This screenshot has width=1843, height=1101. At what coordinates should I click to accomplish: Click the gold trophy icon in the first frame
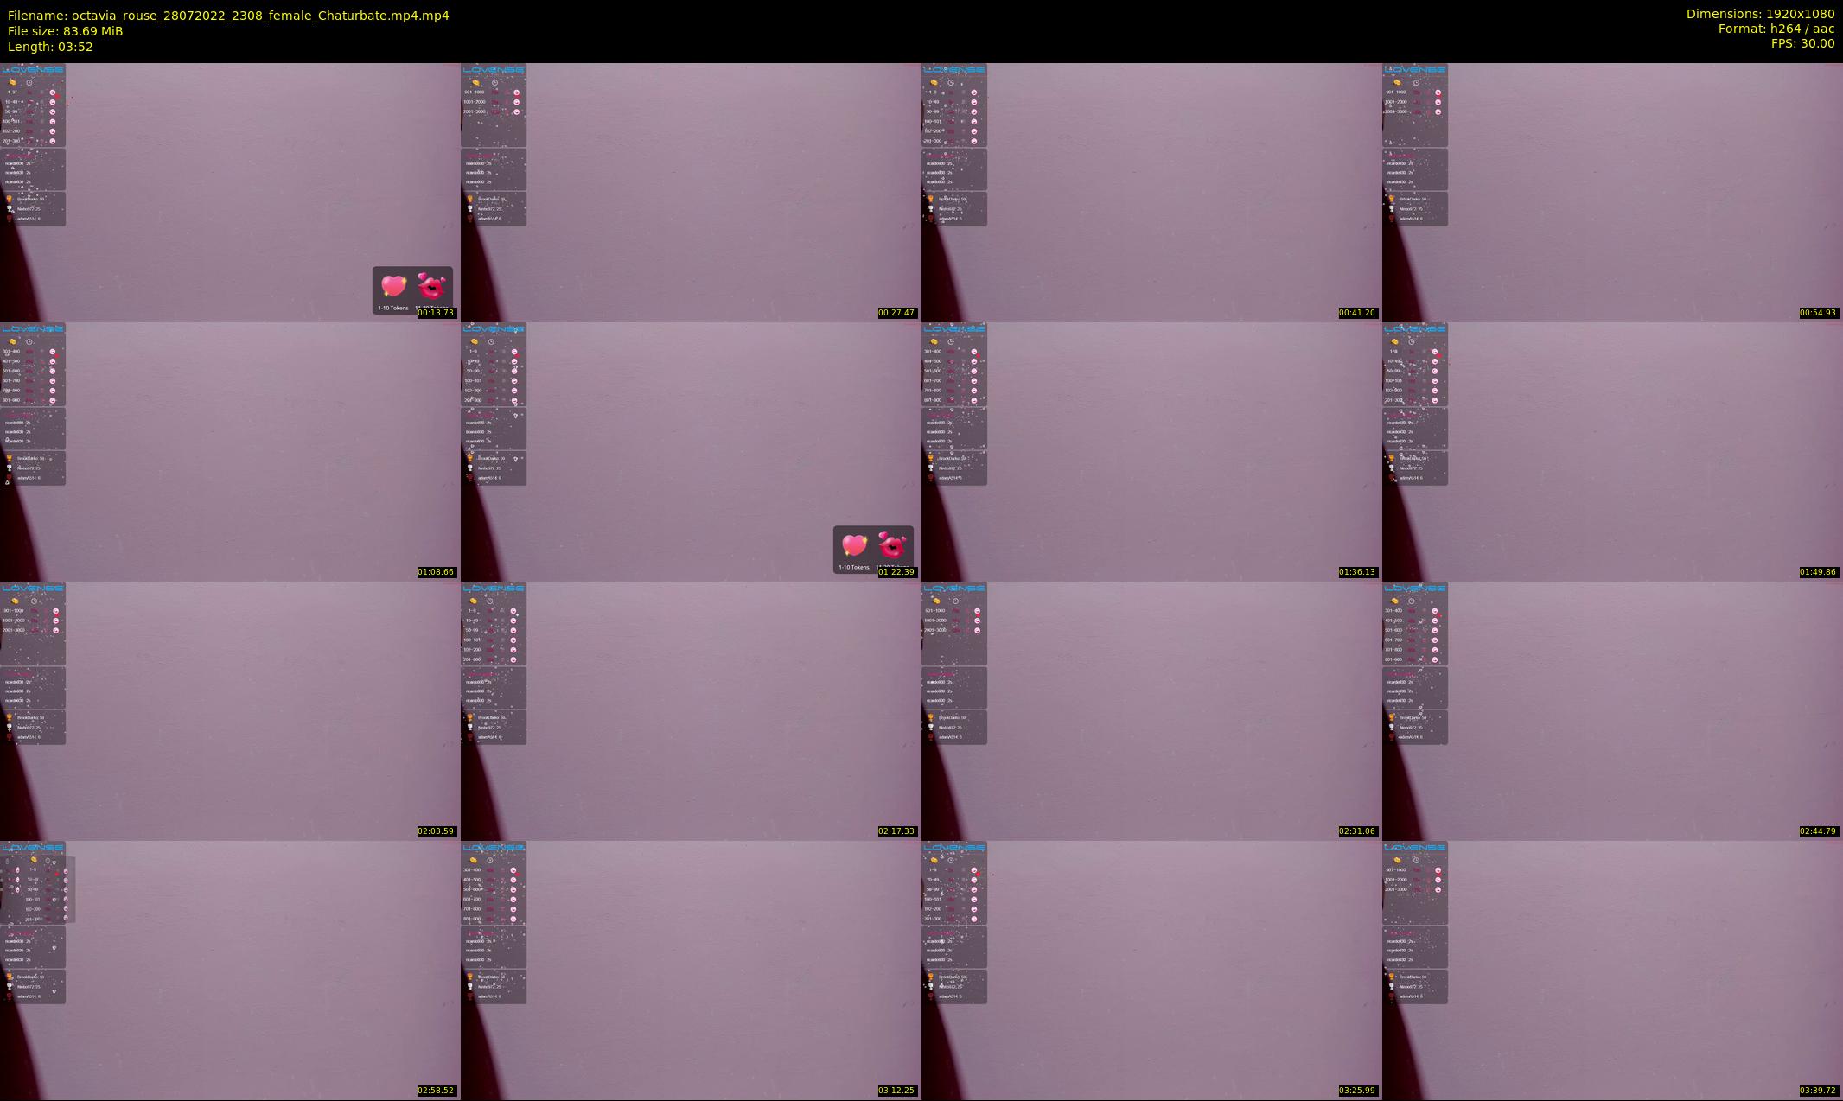click(x=10, y=199)
